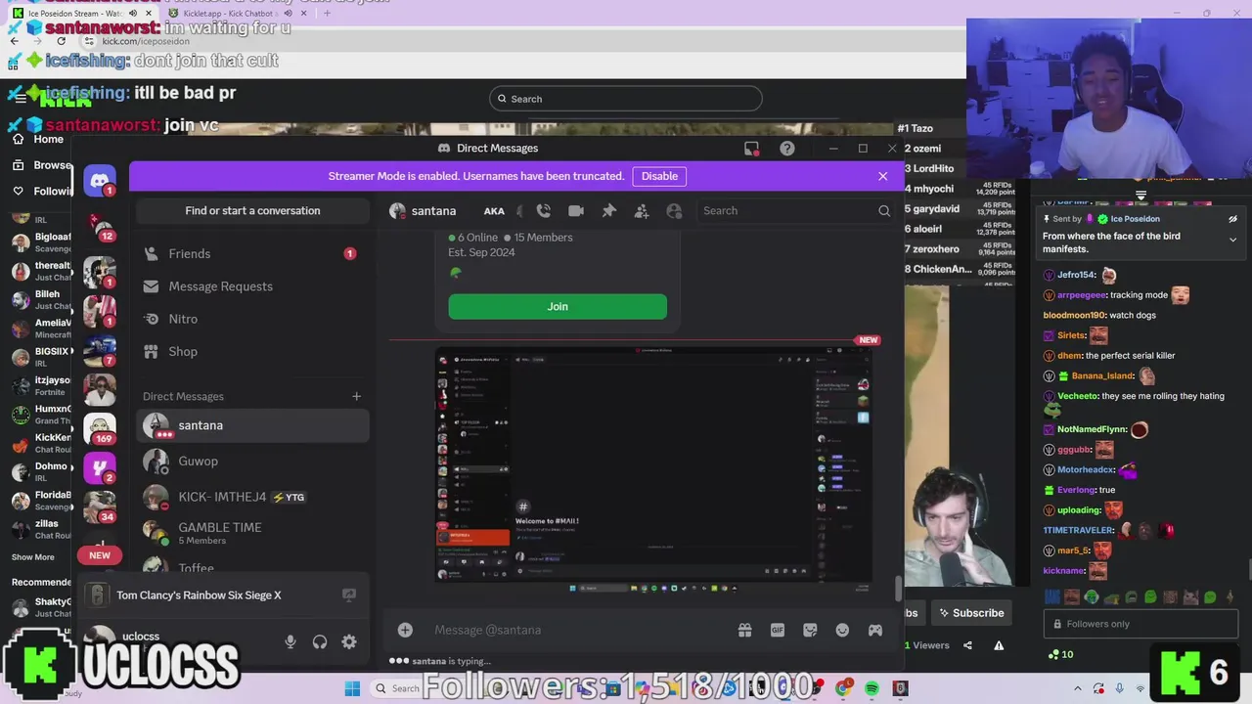Go to Kick Home in sidebar
Viewport: 1252px width, 704px height.
pyautogui.click(x=39, y=139)
